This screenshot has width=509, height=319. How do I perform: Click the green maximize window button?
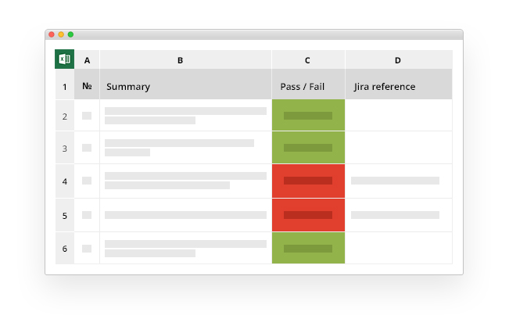(x=70, y=34)
